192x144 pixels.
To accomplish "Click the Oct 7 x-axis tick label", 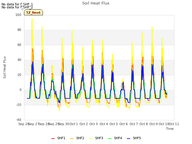I will pyautogui.click(x=134, y=124).
